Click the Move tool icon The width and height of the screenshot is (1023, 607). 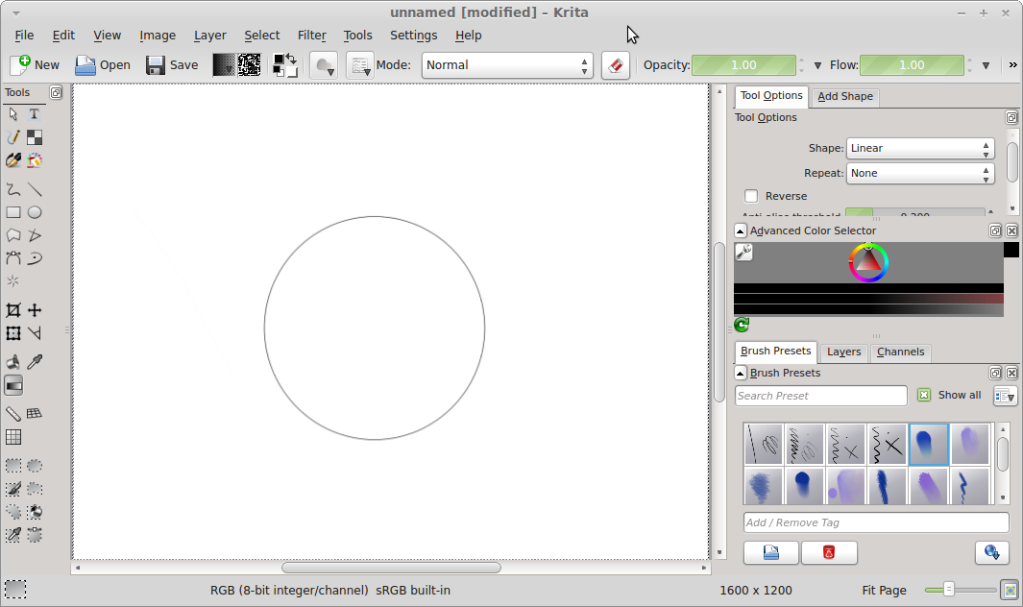[35, 310]
